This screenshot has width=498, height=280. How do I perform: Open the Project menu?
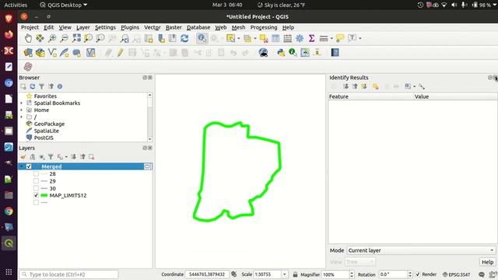(30, 27)
